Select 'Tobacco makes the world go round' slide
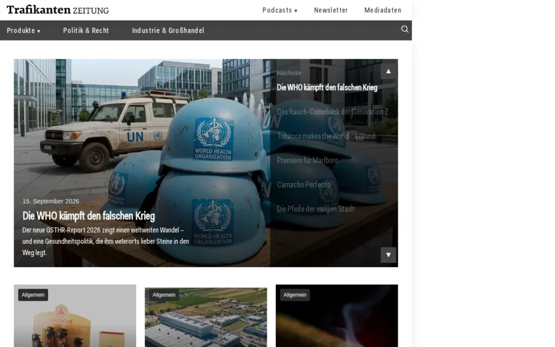The width and height of the screenshot is (555, 347). coord(326,136)
